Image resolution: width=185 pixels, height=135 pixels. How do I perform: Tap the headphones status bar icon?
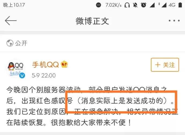pos(127,5)
